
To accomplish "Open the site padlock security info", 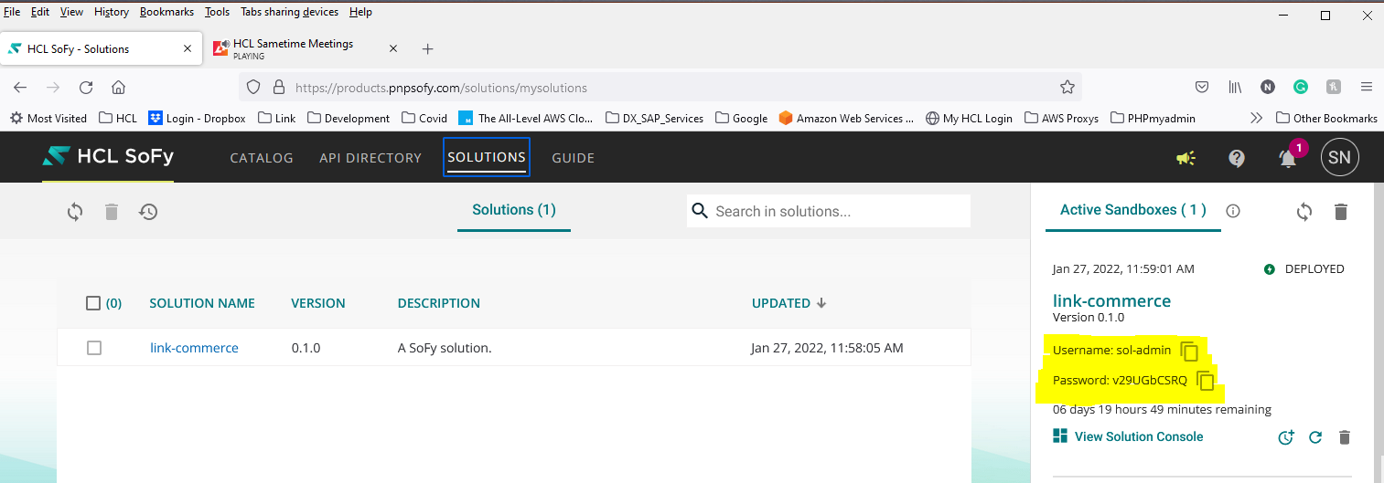I will [x=277, y=88].
